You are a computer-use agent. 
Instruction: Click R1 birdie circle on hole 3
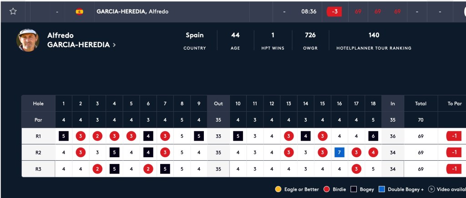click(x=97, y=136)
